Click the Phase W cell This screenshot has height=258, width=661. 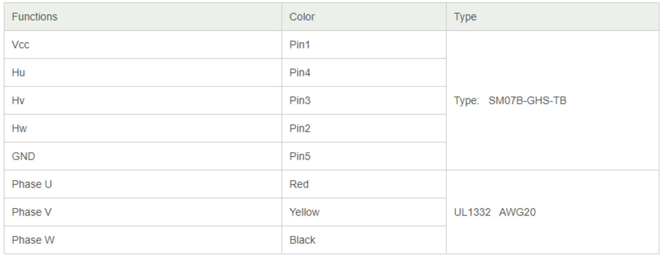click(x=33, y=240)
